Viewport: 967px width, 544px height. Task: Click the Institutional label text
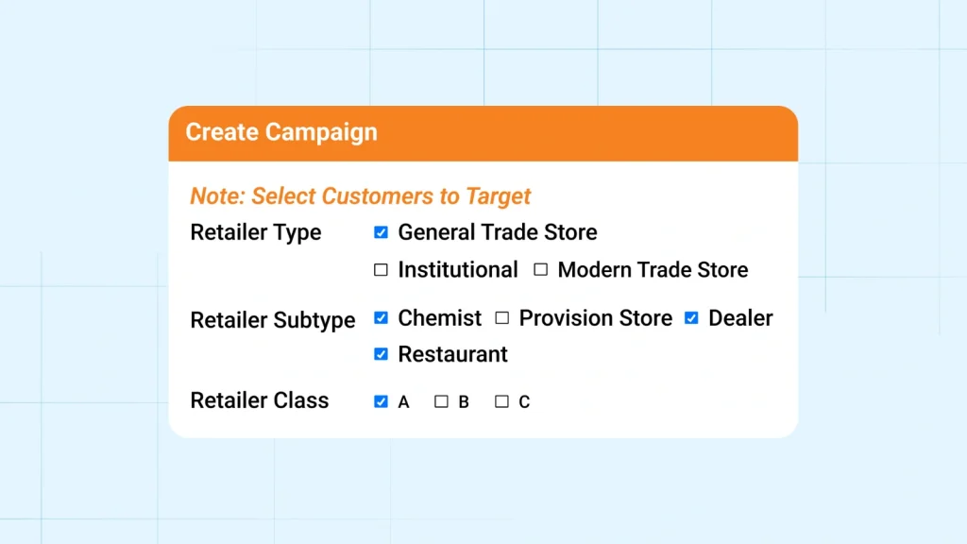458,269
